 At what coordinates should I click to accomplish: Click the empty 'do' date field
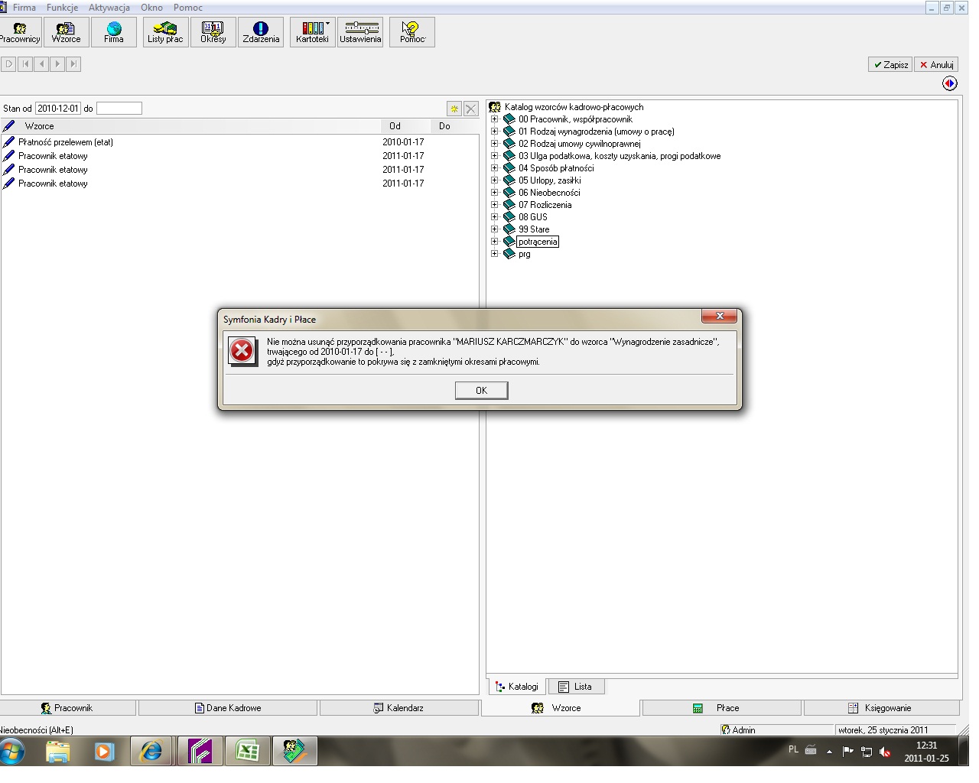pyautogui.click(x=119, y=109)
